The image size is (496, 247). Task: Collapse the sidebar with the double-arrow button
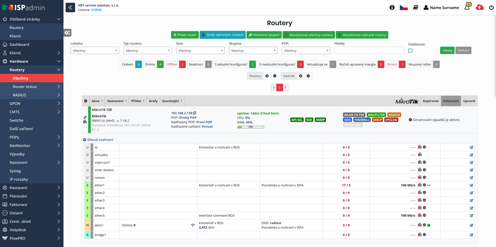tap(70, 7)
